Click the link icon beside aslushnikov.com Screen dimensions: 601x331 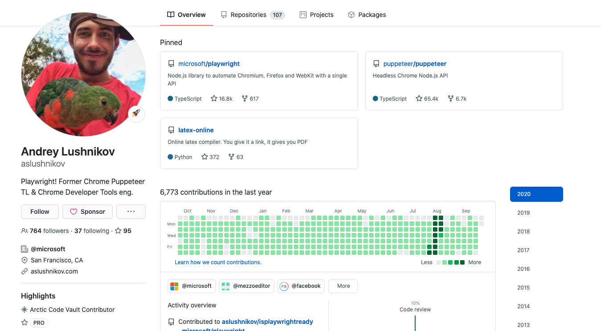[25, 271]
